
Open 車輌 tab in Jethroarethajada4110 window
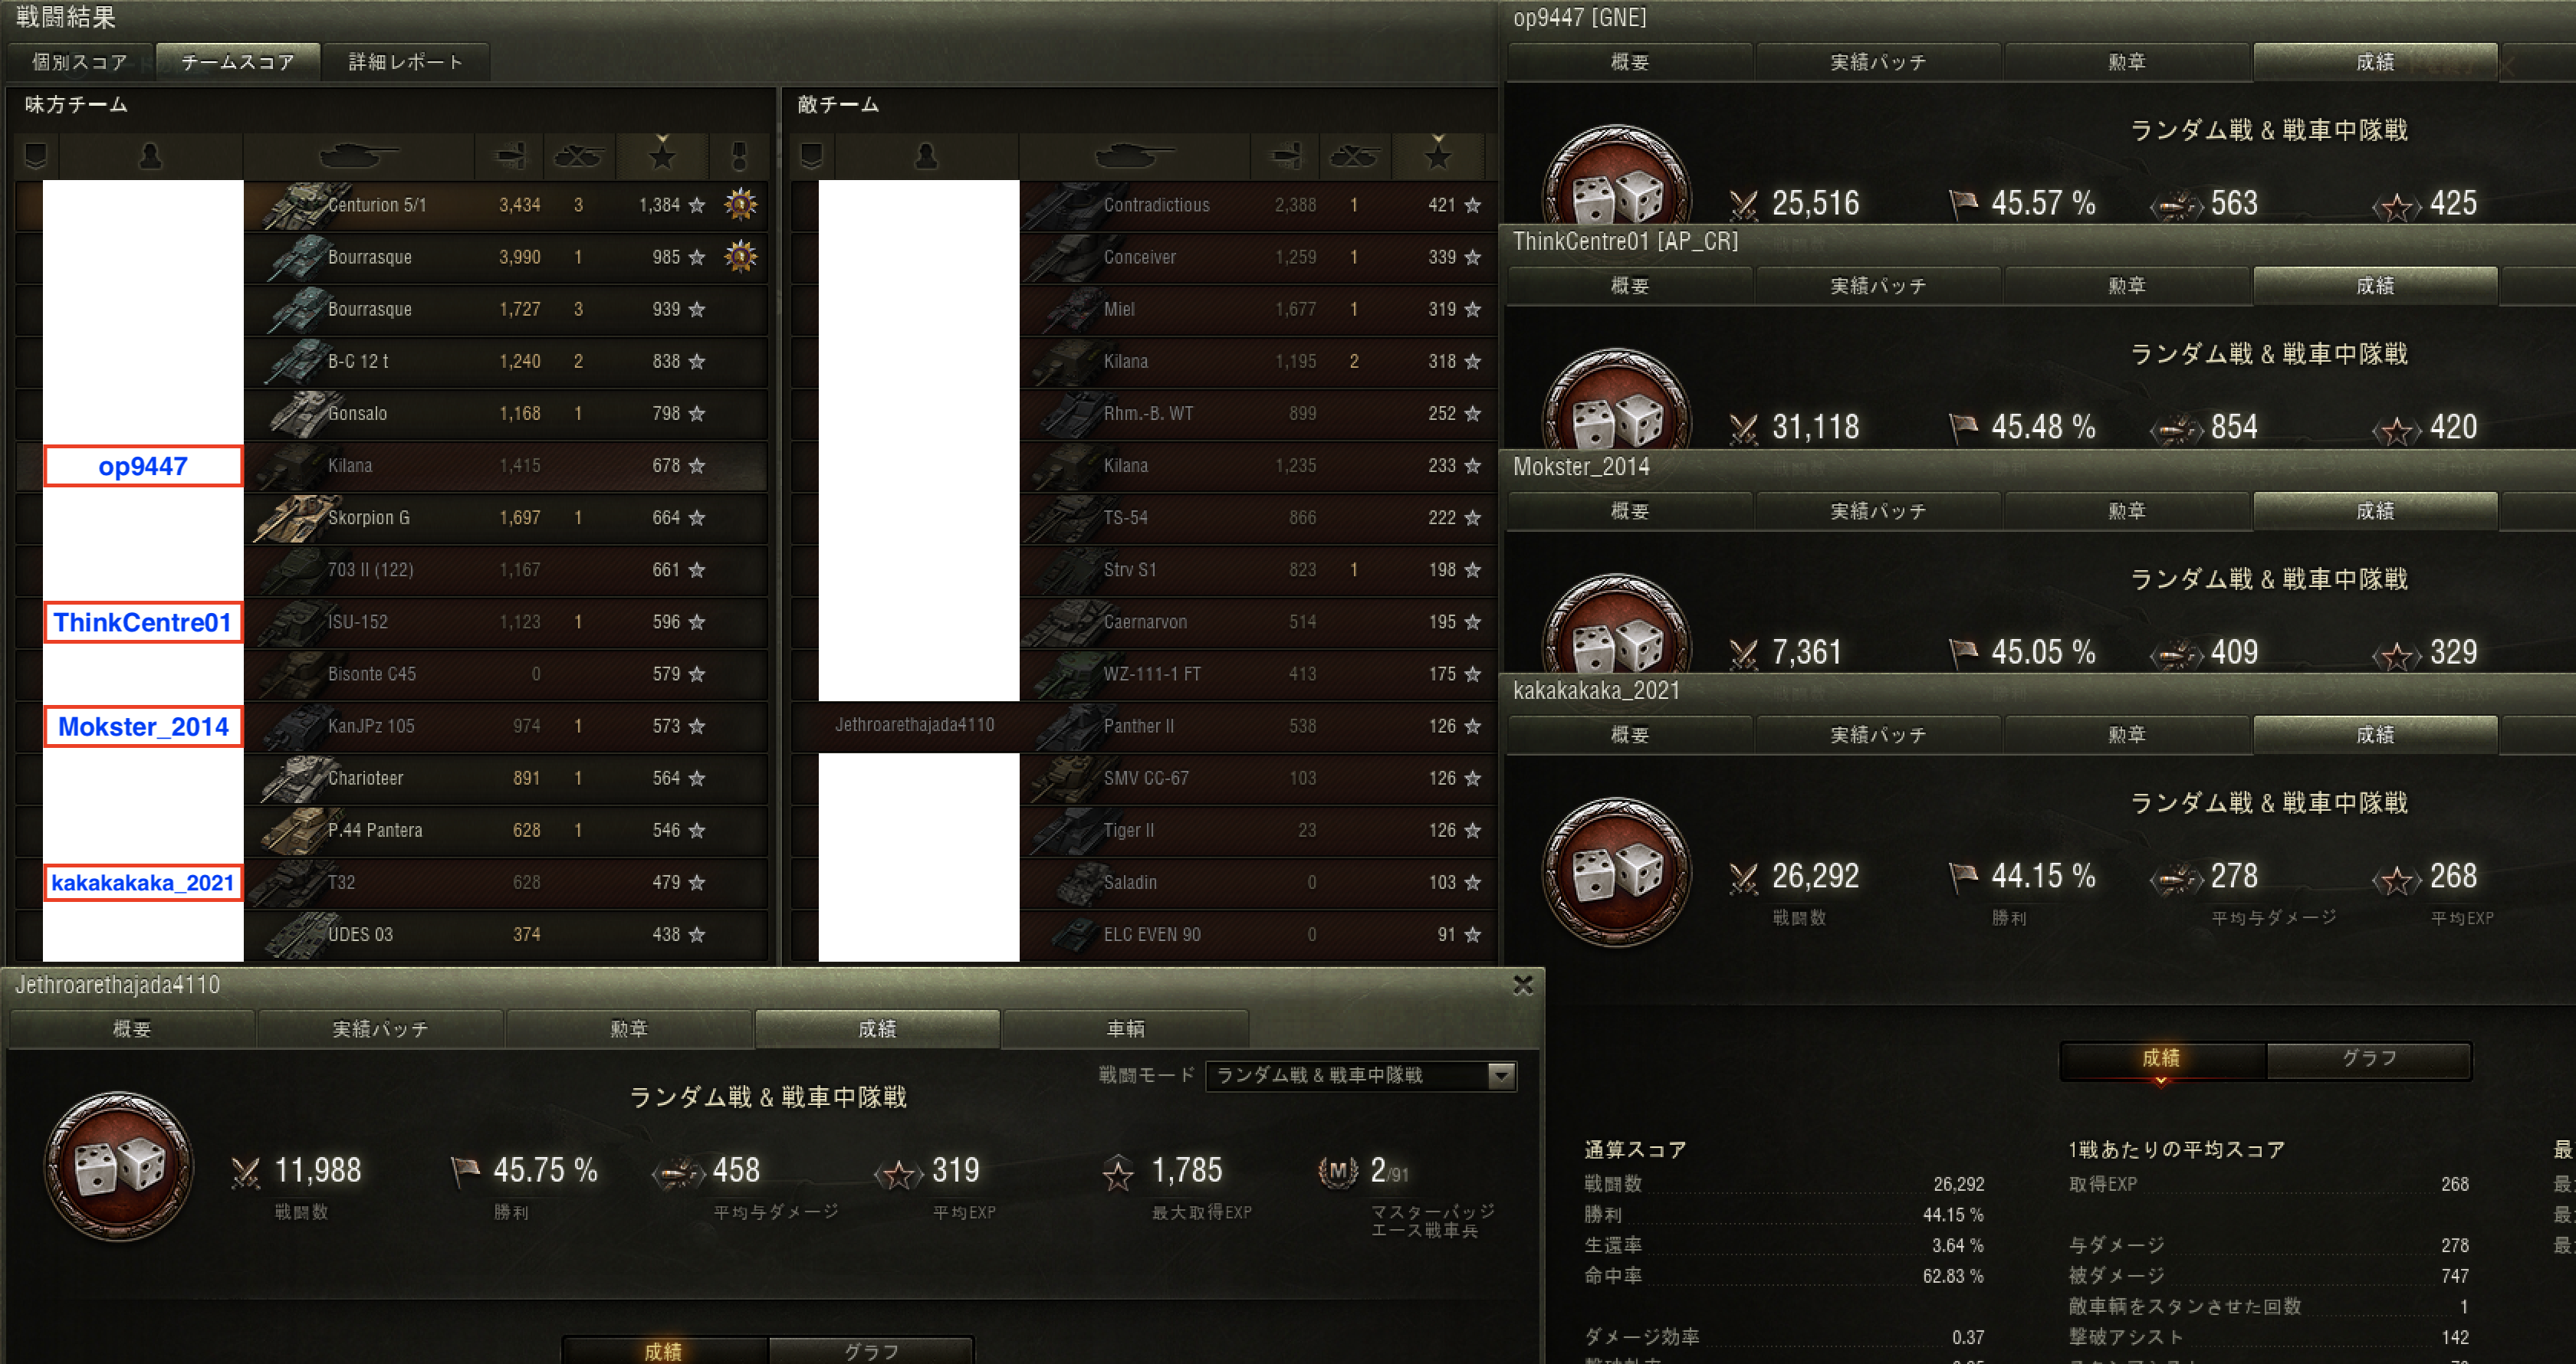pyautogui.click(x=1125, y=1028)
